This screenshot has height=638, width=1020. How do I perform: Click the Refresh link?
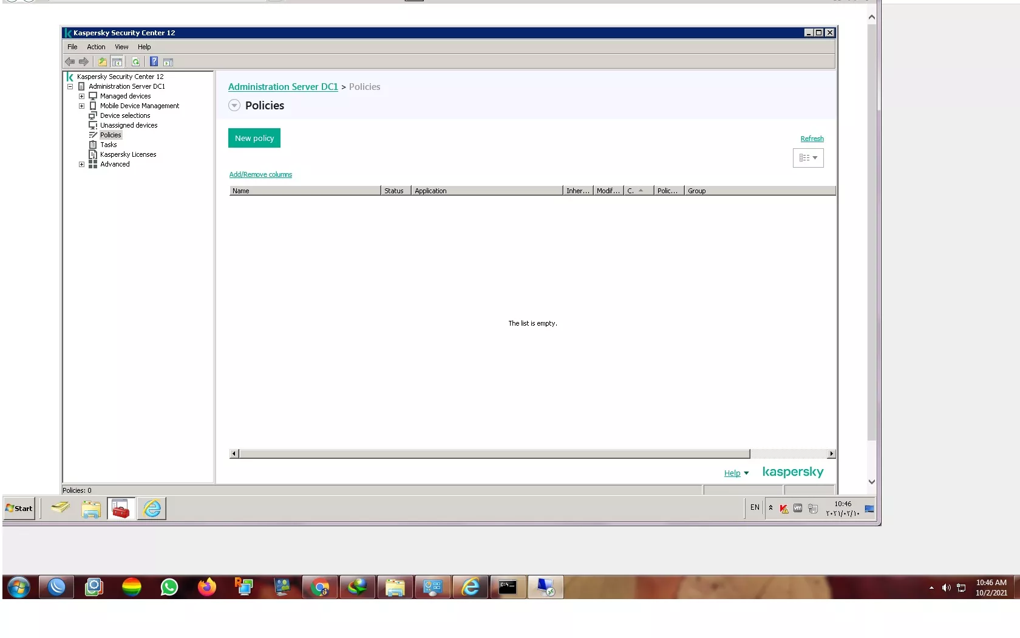click(x=812, y=139)
